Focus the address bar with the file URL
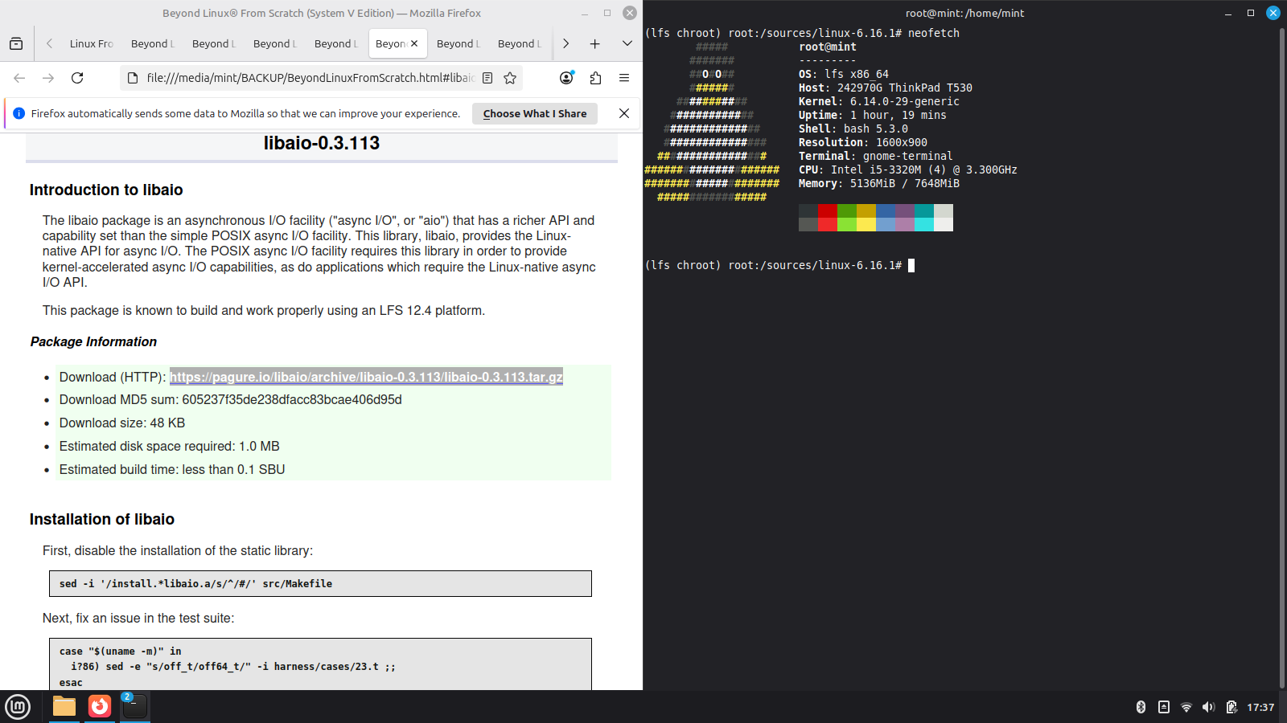Image resolution: width=1287 pixels, height=723 pixels. (310, 78)
